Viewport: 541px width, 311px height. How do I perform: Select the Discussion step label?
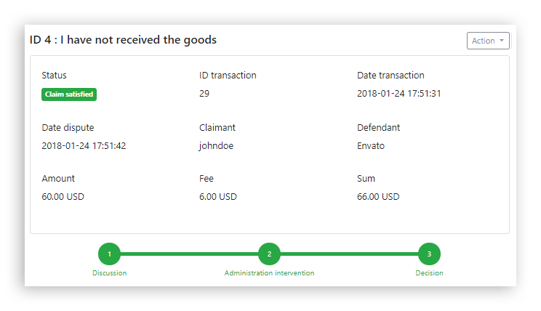pyautogui.click(x=109, y=273)
